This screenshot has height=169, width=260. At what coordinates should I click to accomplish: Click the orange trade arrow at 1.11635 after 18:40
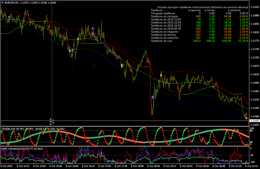point(161,75)
